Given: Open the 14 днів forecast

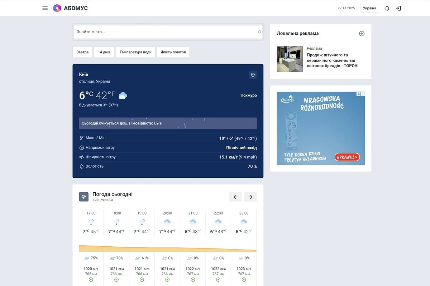Looking at the screenshot, I should point(104,52).
